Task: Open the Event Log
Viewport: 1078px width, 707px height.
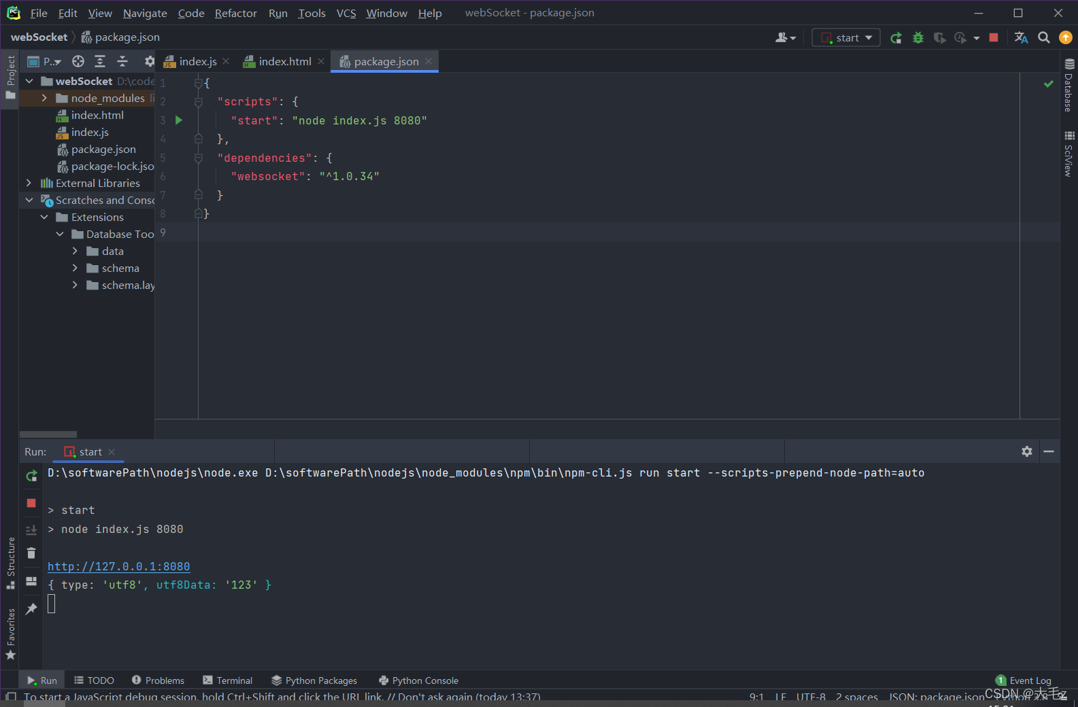Action: 1024,680
